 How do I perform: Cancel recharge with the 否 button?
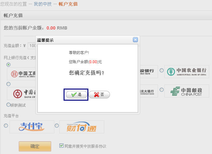pyautogui.click(x=99, y=95)
